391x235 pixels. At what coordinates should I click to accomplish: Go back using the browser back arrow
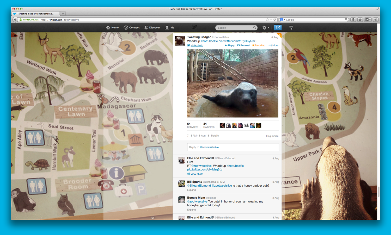(15, 20)
